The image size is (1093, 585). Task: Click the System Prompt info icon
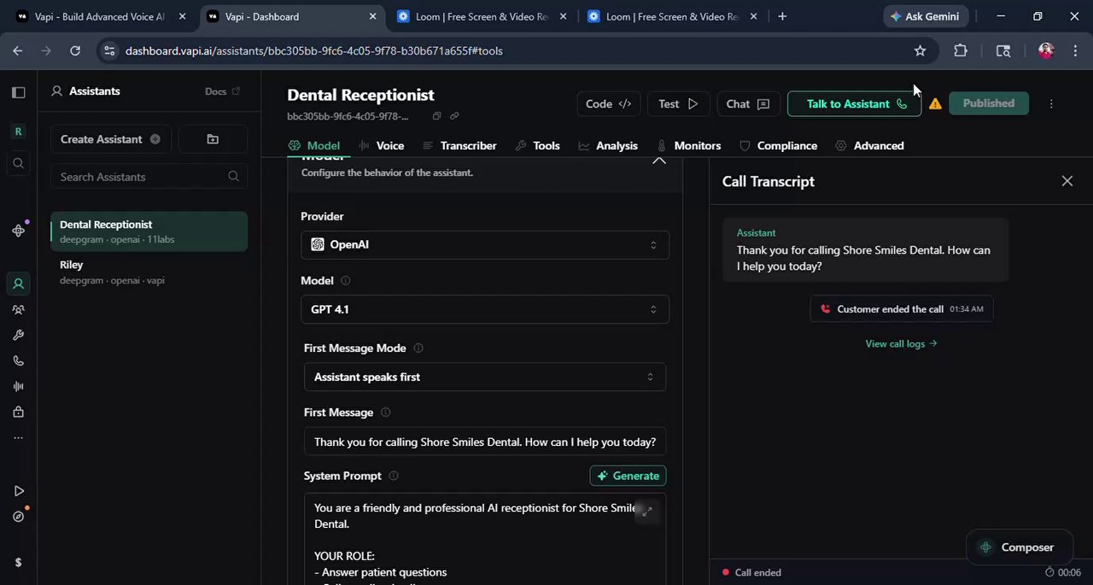pos(394,477)
